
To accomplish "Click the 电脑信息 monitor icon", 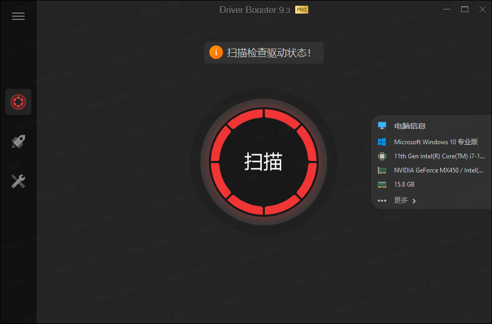I will pyautogui.click(x=382, y=126).
